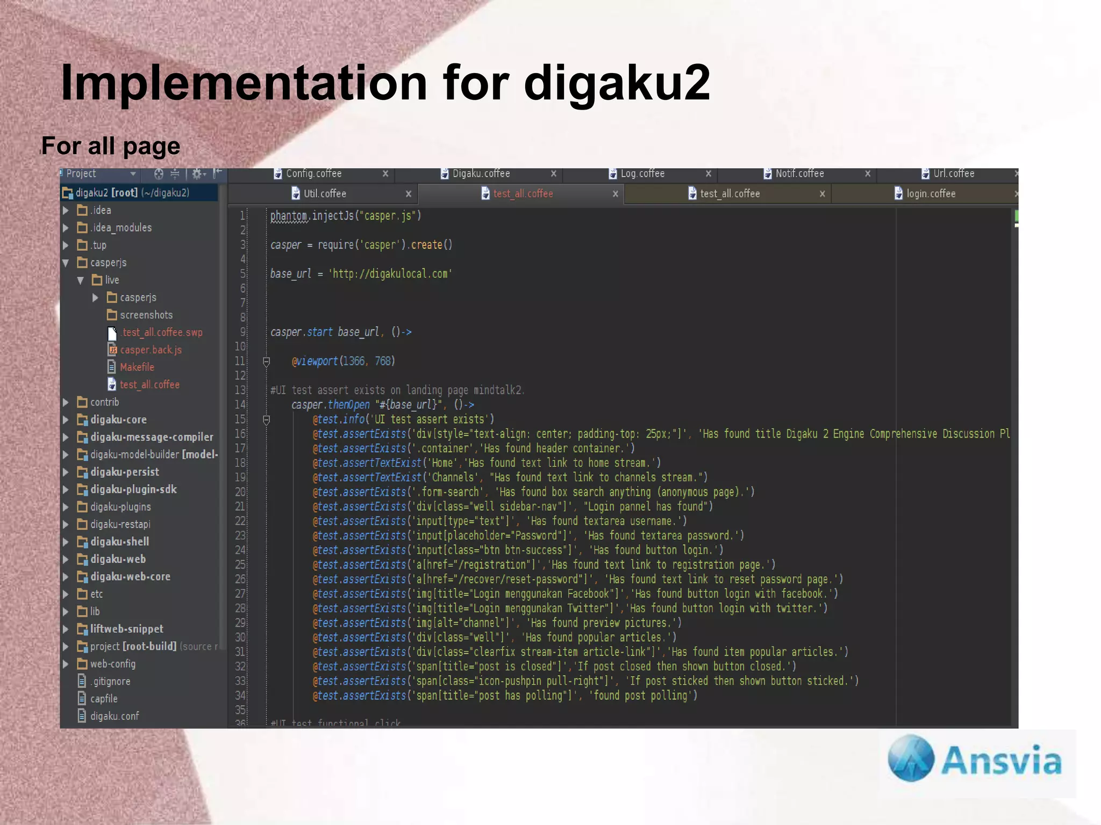
Task: Close the red-titled test_all.coffee tab
Action: tap(616, 194)
